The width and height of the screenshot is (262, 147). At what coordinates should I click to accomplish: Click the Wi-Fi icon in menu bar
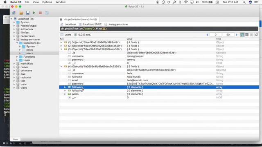185,2
